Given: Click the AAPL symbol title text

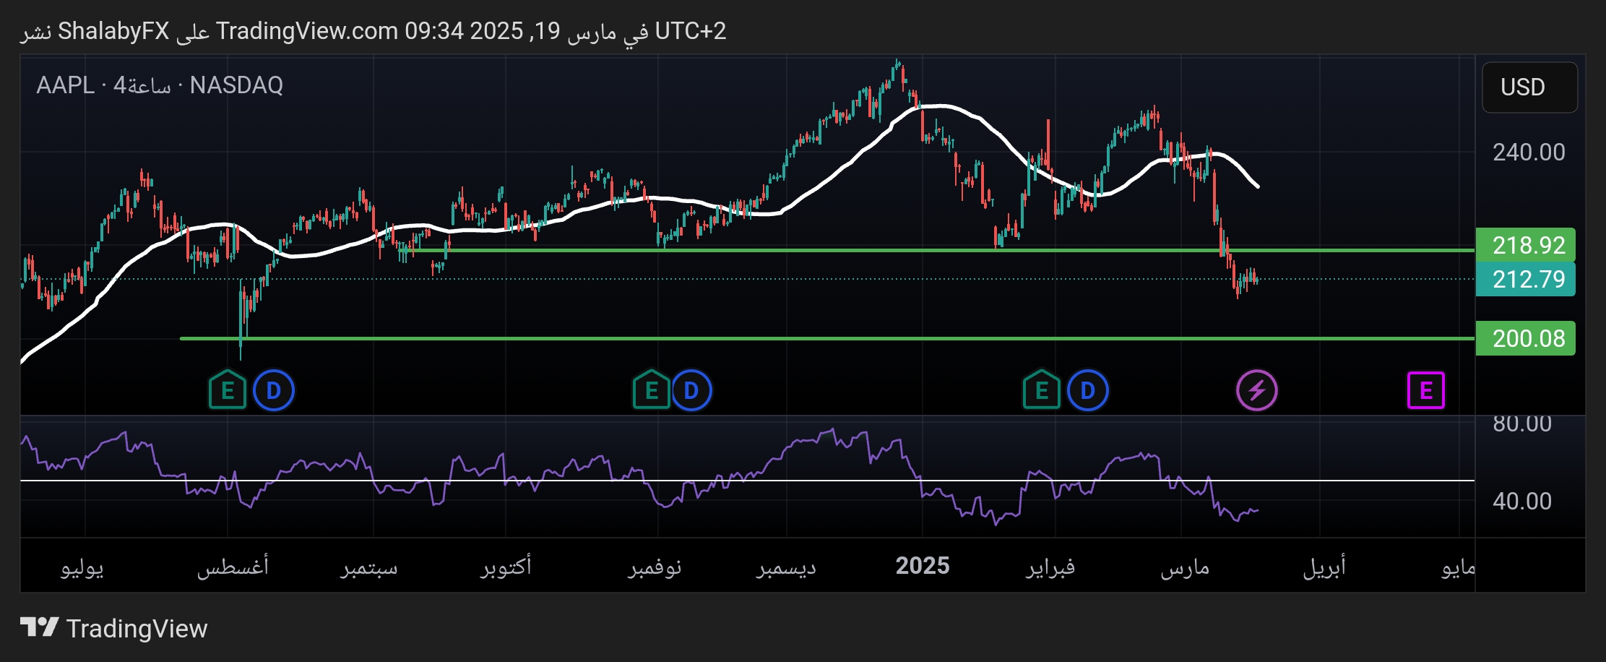Looking at the screenshot, I should click(x=65, y=85).
